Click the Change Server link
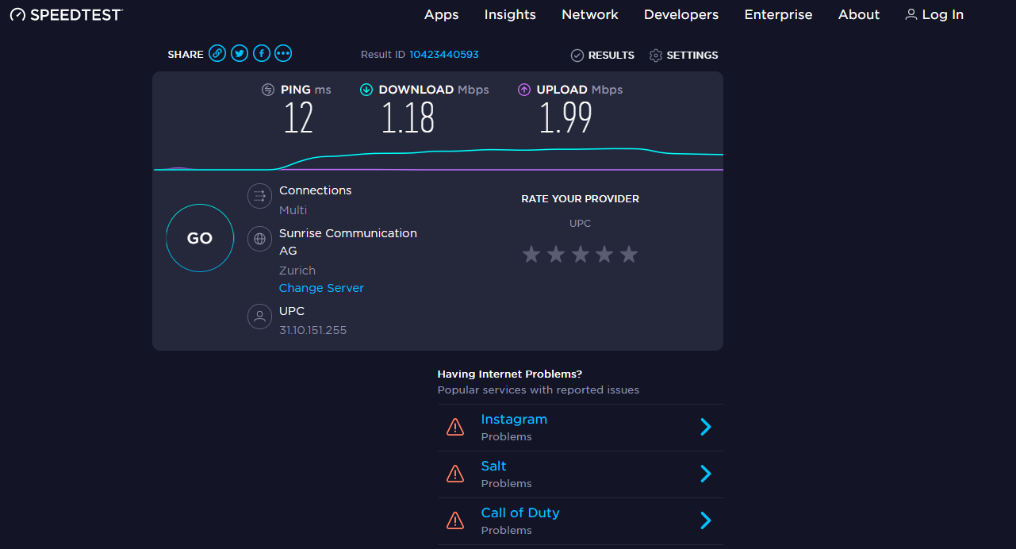This screenshot has width=1016, height=549. coord(321,288)
